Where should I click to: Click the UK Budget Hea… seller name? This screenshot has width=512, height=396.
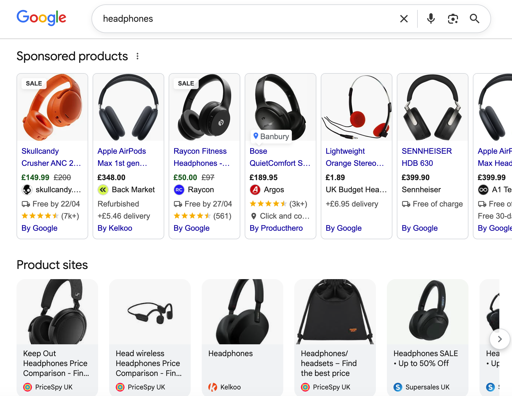pos(356,190)
